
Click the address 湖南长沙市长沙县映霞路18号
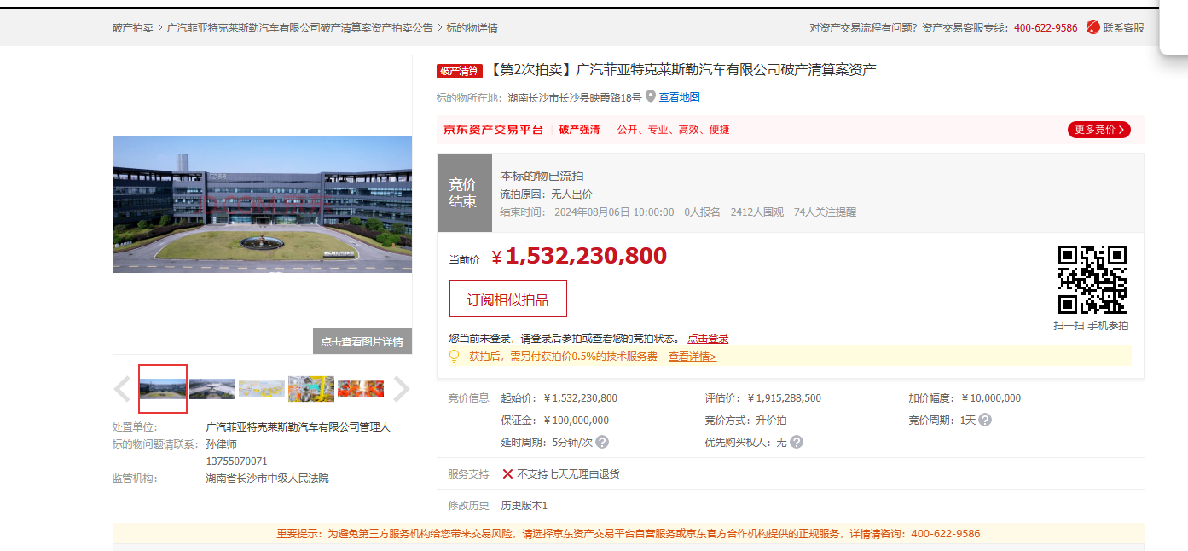coord(574,97)
